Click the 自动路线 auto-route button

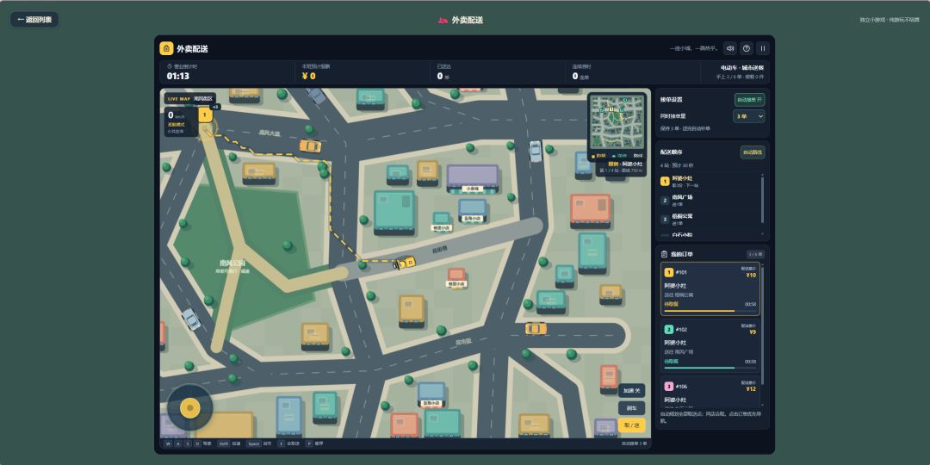click(752, 152)
